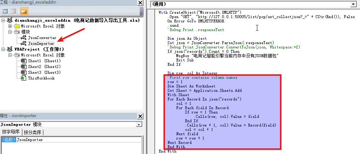Collapse the VBAProject (工作簿1) node

4,49
